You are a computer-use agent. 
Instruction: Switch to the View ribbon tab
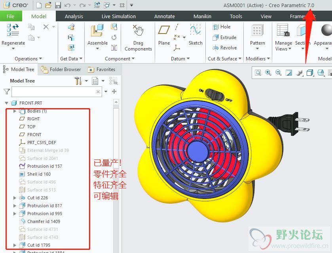(x=266, y=16)
